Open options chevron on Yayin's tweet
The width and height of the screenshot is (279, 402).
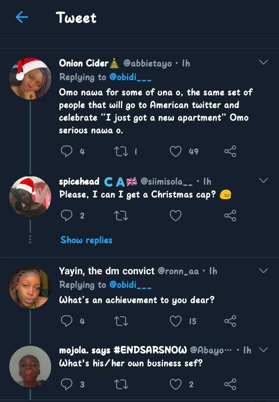pos(263,271)
